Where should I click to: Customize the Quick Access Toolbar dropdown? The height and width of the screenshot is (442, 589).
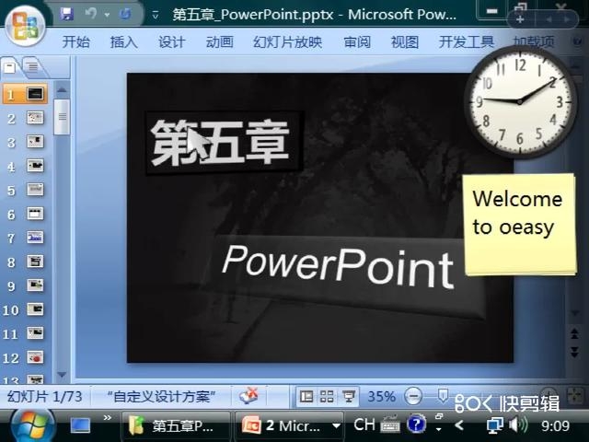pos(156,16)
